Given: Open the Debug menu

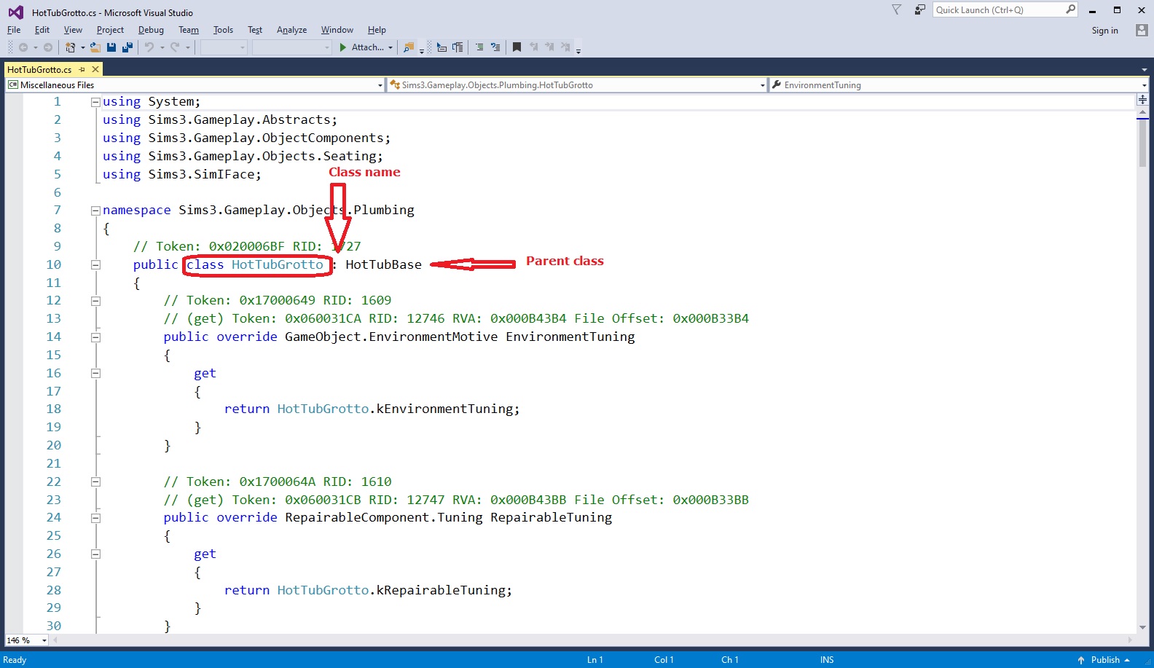Looking at the screenshot, I should click(151, 30).
